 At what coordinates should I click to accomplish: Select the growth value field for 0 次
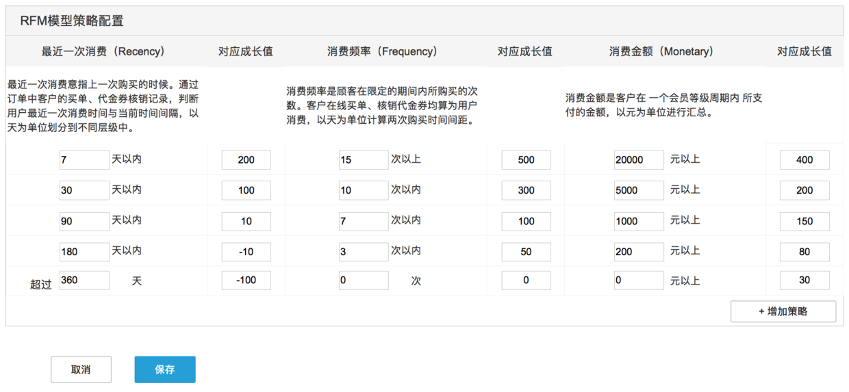(x=526, y=280)
